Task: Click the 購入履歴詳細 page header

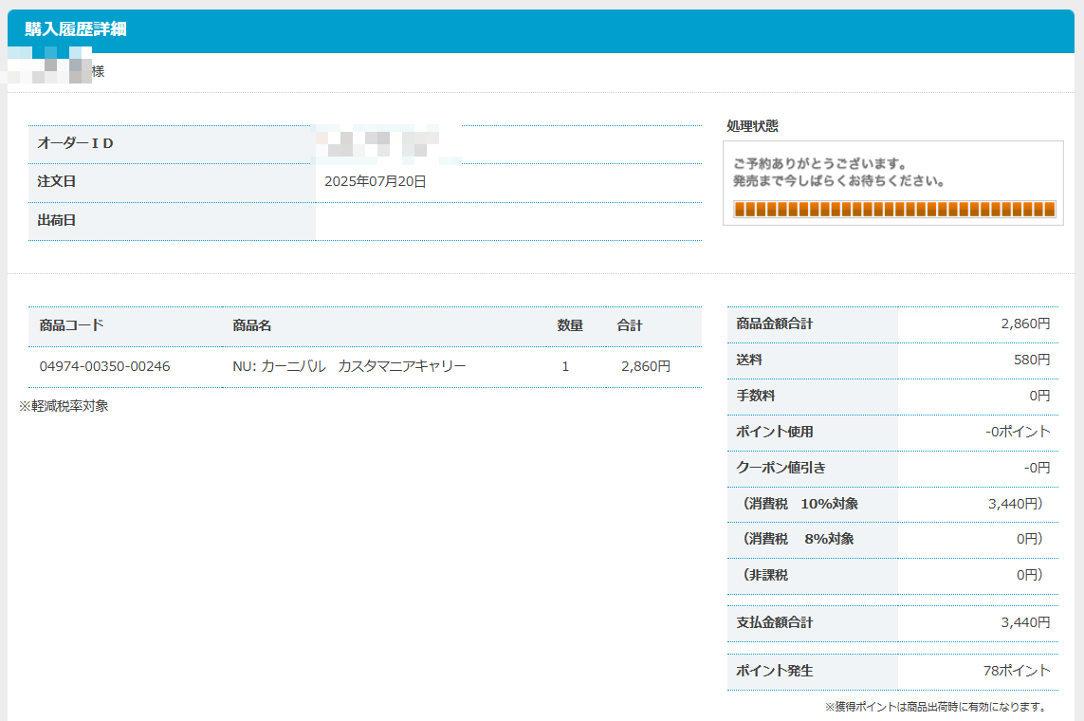Action: click(76, 30)
